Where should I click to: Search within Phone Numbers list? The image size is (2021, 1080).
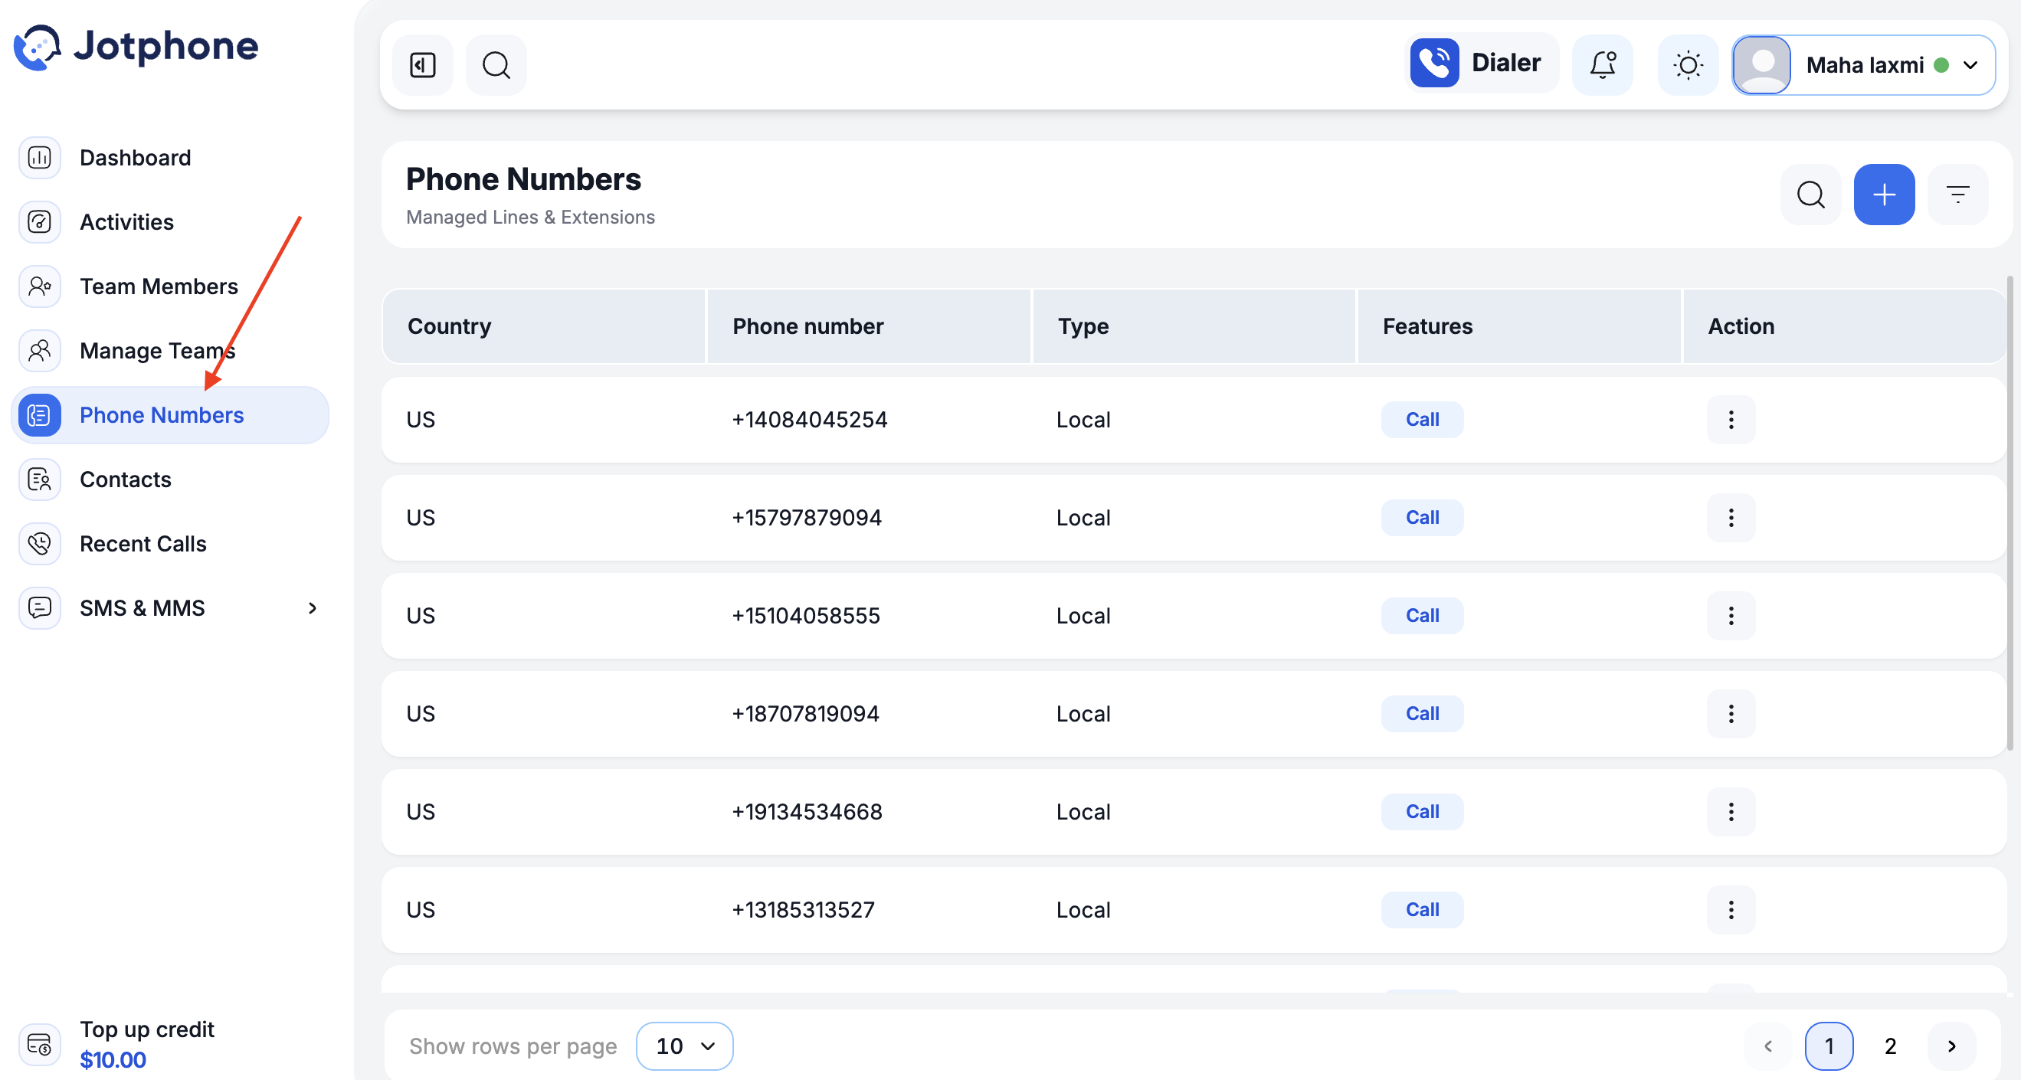click(1811, 195)
